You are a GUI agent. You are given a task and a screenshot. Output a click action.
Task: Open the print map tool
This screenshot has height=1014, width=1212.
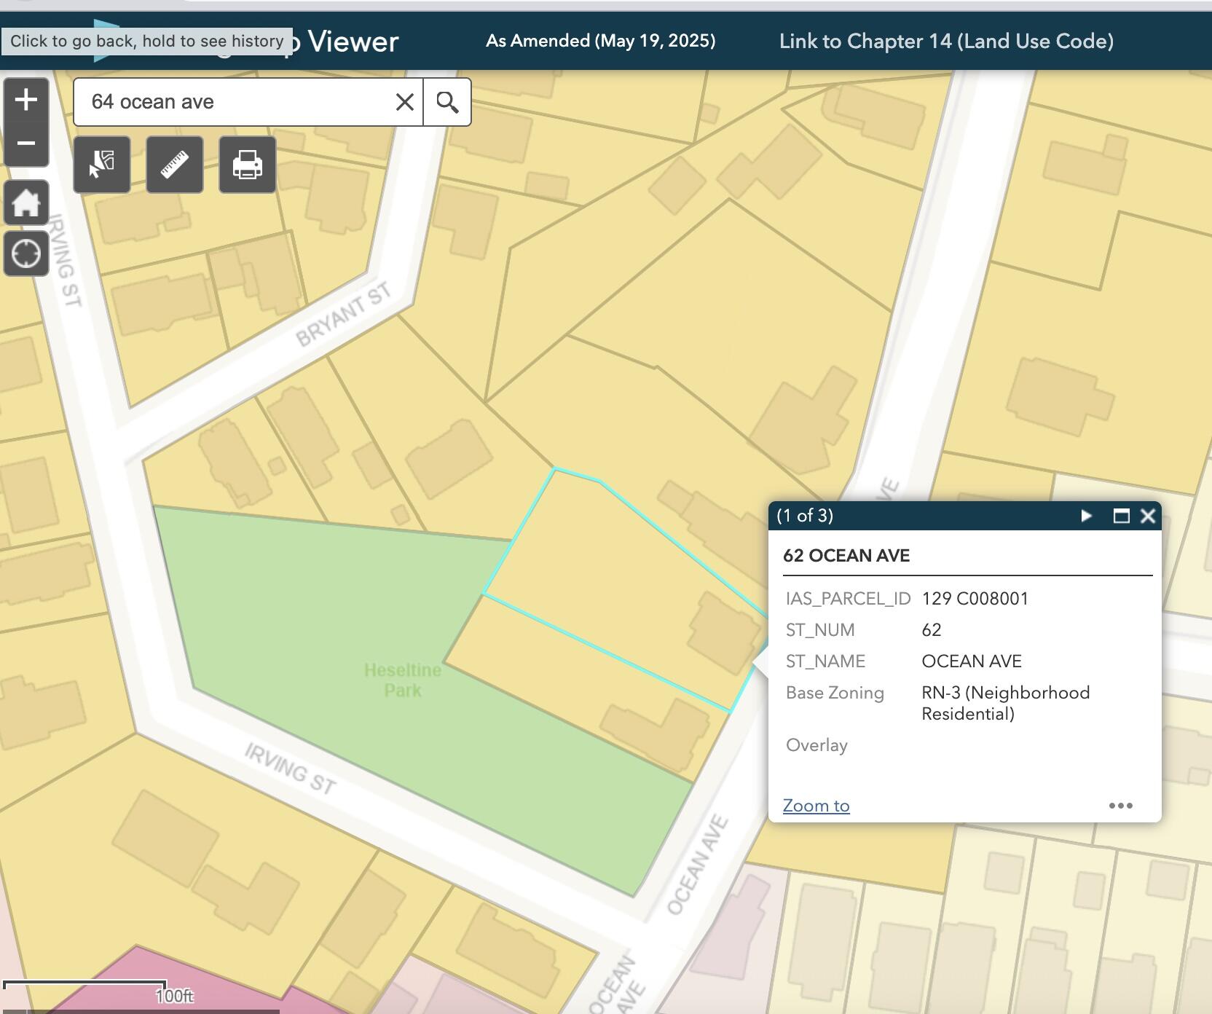(248, 165)
